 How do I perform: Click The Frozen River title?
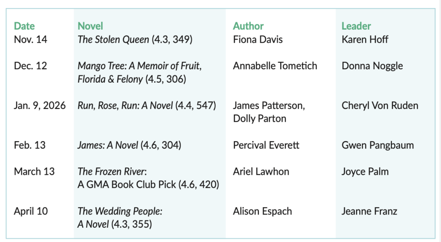[x=111, y=171]
